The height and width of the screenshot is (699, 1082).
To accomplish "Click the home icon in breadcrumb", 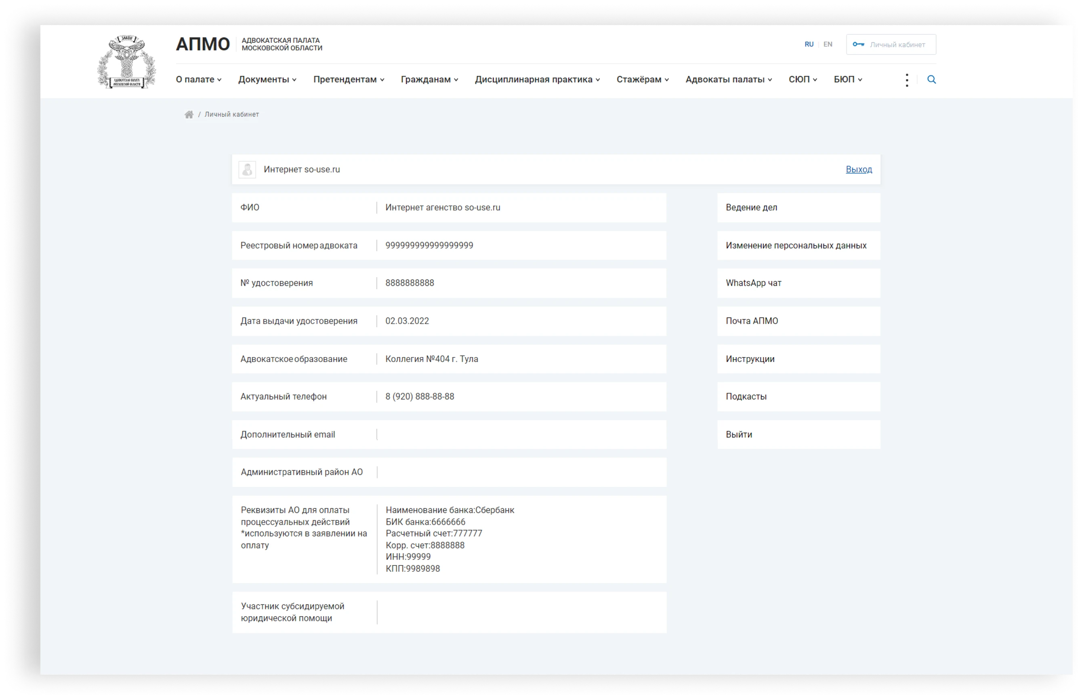I will click(x=189, y=114).
